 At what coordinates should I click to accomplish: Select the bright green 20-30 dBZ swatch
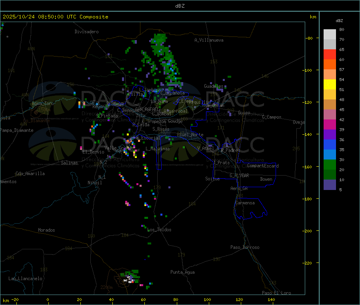[330, 164]
